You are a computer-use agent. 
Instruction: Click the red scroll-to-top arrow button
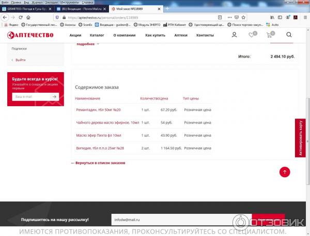[285, 172]
